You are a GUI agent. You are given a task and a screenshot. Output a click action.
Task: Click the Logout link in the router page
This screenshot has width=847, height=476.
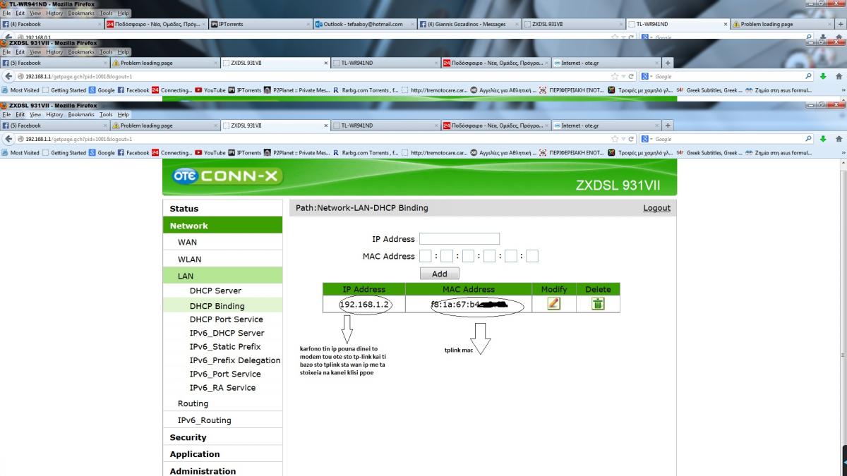click(x=656, y=208)
